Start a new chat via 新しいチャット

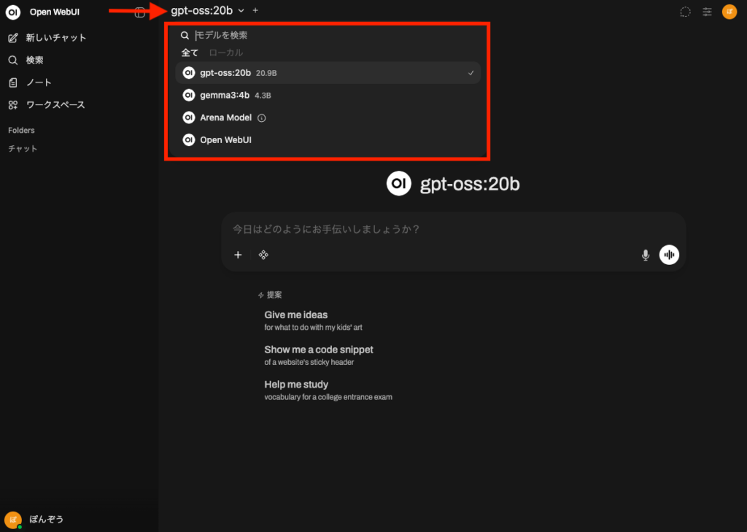tap(55, 37)
